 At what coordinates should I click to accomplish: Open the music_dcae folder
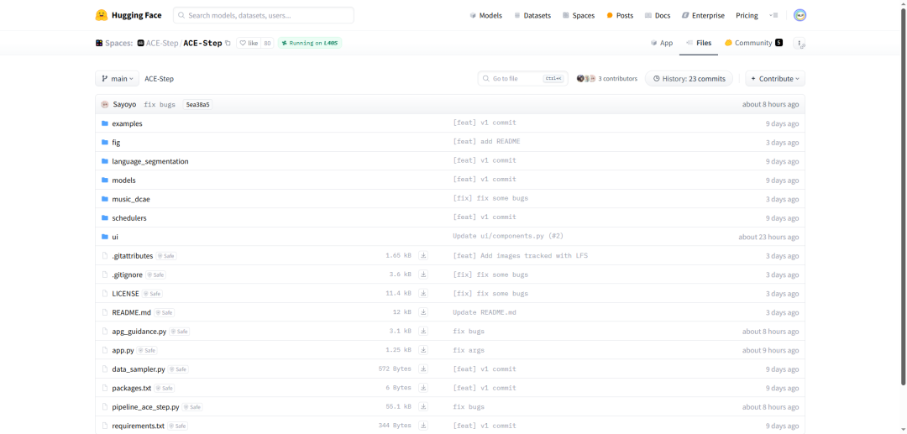pyautogui.click(x=131, y=199)
